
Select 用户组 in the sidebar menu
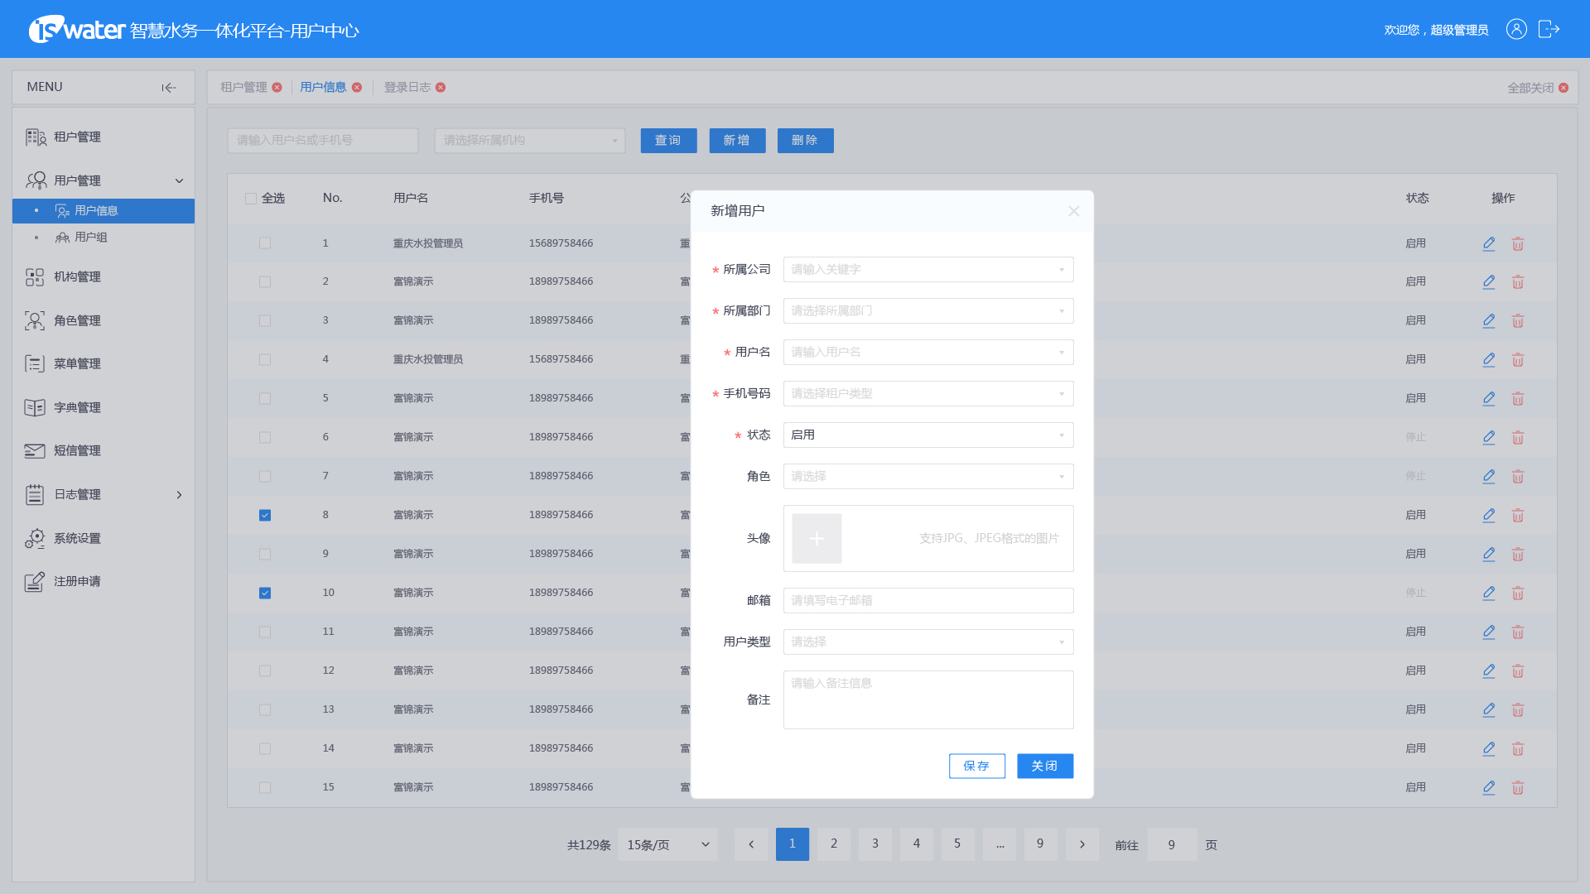pos(91,238)
